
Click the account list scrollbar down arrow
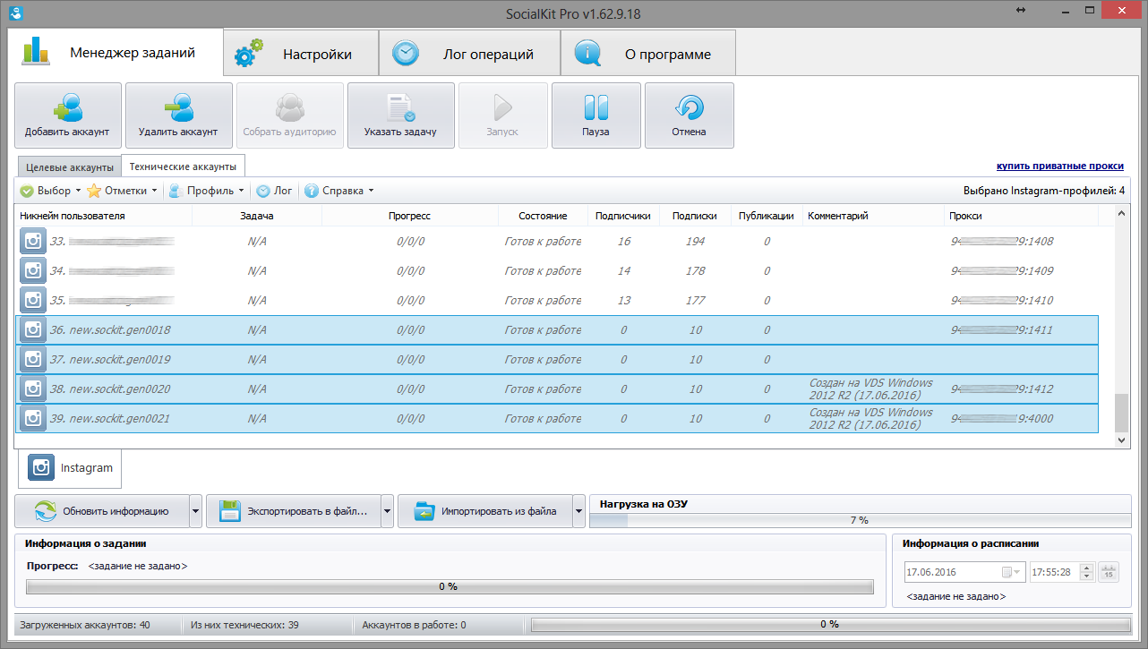(x=1122, y=440)
